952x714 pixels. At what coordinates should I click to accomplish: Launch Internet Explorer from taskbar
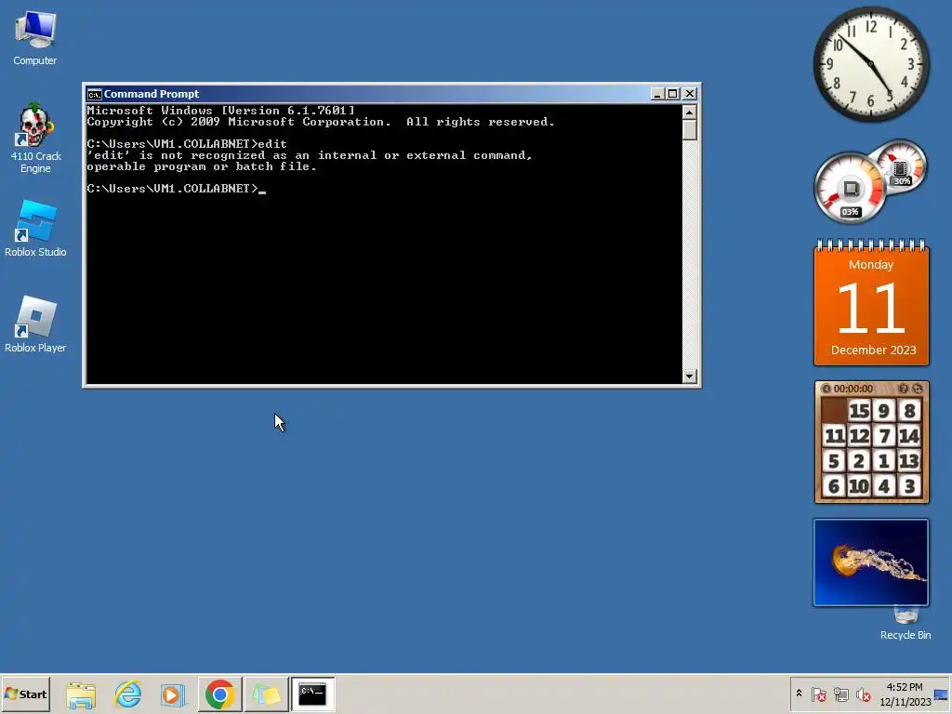pyautogui.click(x=128, y=694)
